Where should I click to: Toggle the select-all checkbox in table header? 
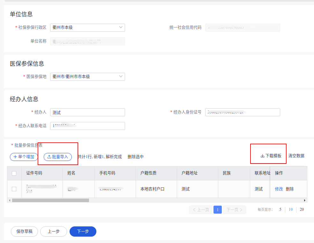pos(14,173)
